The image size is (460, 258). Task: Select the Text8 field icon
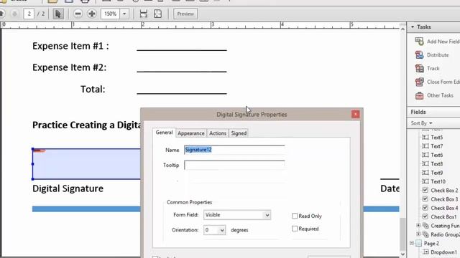[425, 164]
